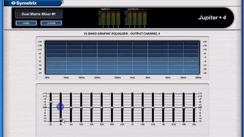Click the 400 Hz band slider handle
The image size is (244, 137).
pyautogui.click(x=112, y=107)
